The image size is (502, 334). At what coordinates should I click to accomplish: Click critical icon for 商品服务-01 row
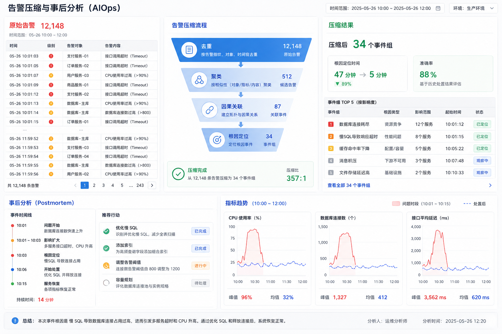pyautogui.click(x=51, y=85)
